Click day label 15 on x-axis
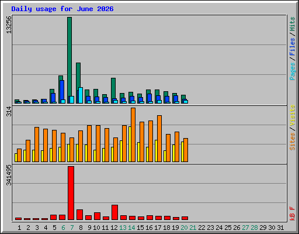This screenshot has width=299, height=234. coord(140,228)
